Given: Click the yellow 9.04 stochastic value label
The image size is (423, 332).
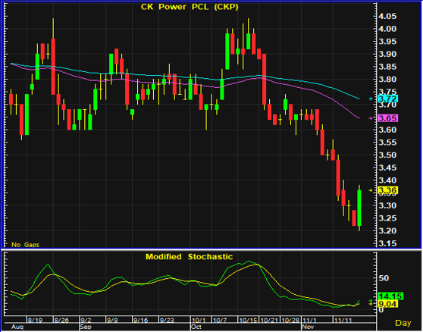Looking at the screenshot, I should pyautogui.click(x=387, y=304).
